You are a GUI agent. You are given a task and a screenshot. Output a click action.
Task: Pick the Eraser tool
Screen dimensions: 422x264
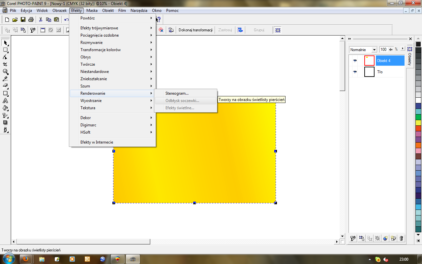pos(5,86)
